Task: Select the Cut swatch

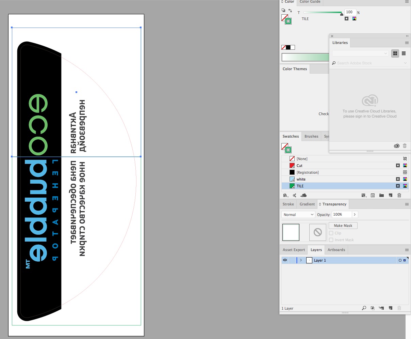Action: pos(345,166)
